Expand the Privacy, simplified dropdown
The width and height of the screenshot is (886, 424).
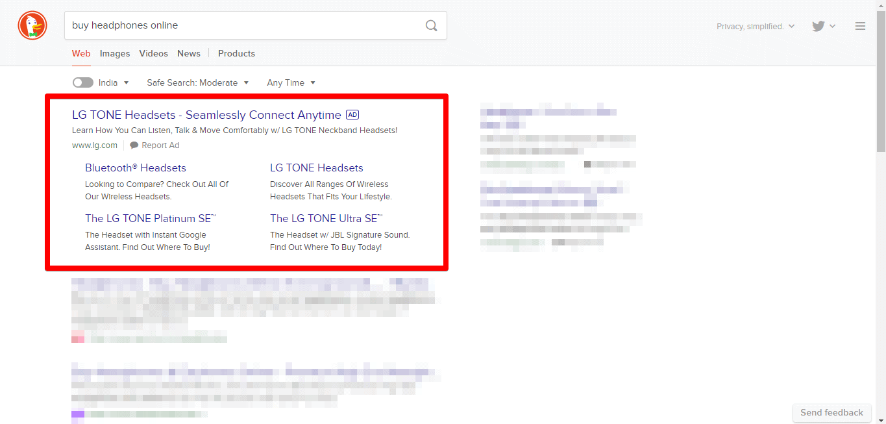756,26
